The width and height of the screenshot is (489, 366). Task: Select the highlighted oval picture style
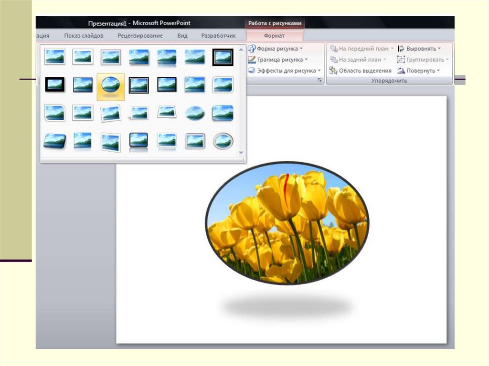(111, 86)
